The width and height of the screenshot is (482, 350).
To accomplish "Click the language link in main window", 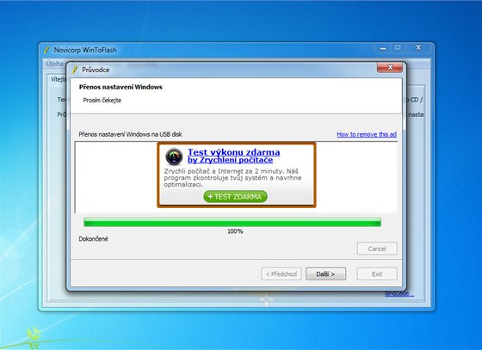I will coord(399,294).
